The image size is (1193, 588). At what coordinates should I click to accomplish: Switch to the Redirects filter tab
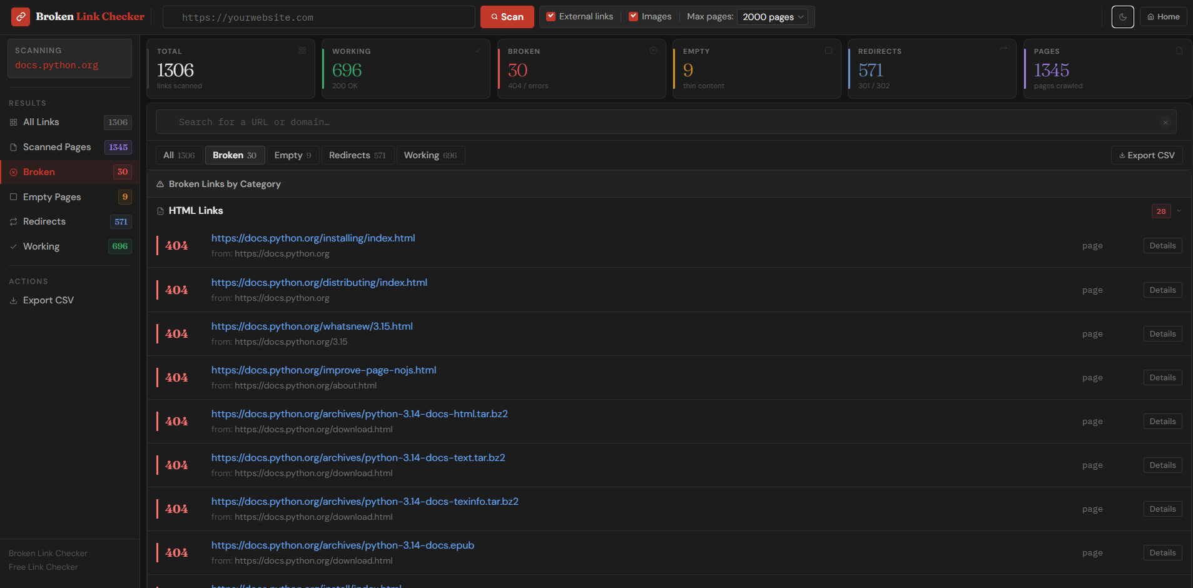[357, 155]
